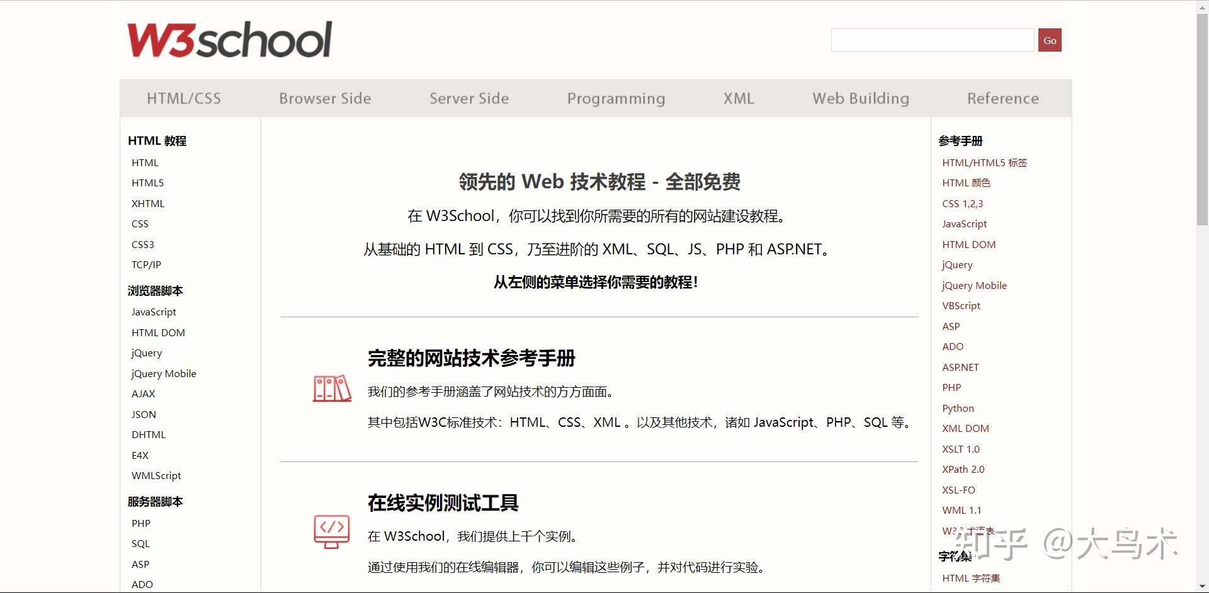Screen dimensions: 1209x593
Task: Click the HTML 教程 section heading
Action: pos(157,140)
